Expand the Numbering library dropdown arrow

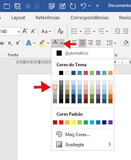(94, 31)
